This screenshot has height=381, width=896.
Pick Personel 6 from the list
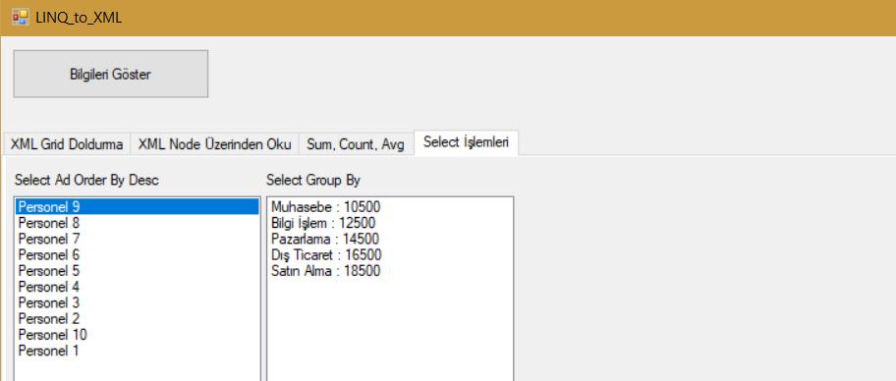[x=138, y=254]
